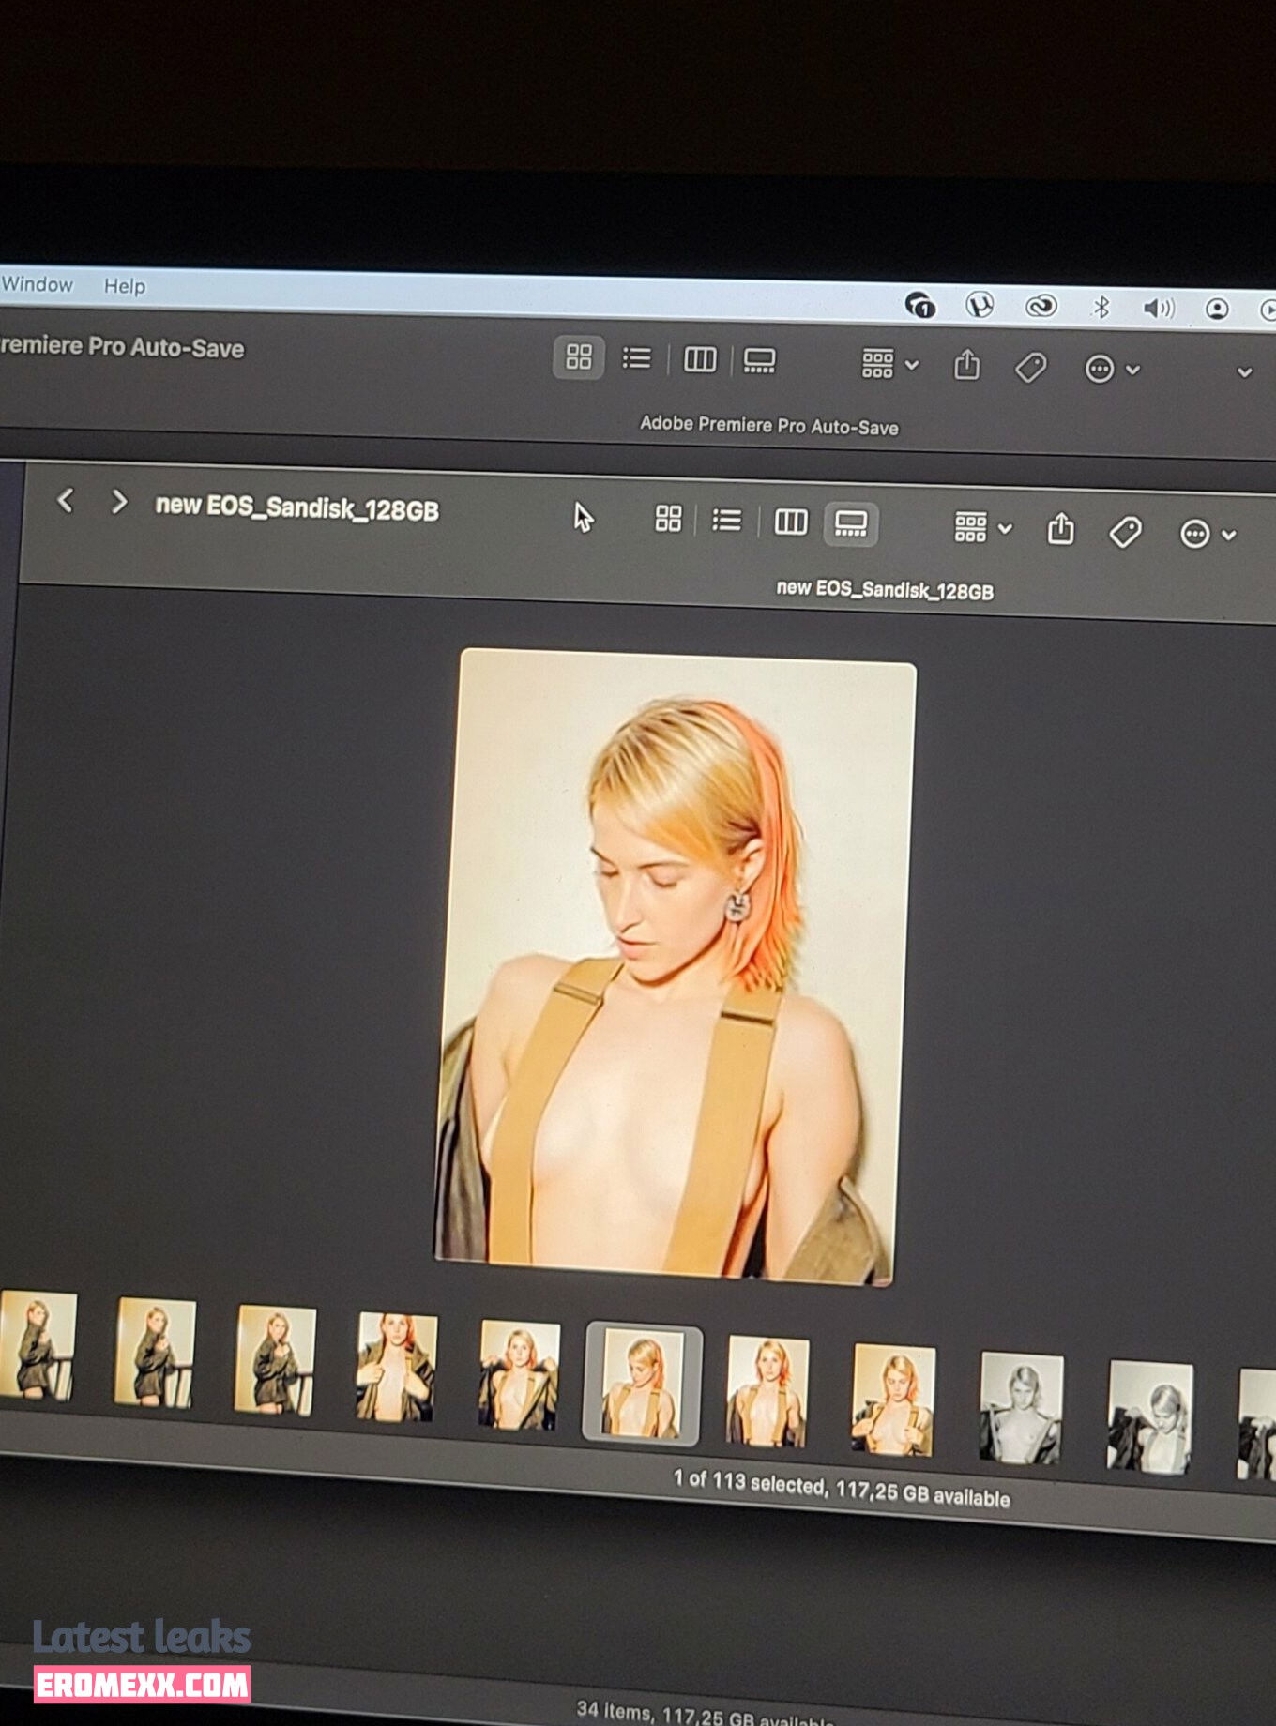Image resolution: width=1276 pixels, height=1726 pixels.
Task: Open the group-by dropdown in the EOS_Sandisk_128GB window
Action: [982, 527]
